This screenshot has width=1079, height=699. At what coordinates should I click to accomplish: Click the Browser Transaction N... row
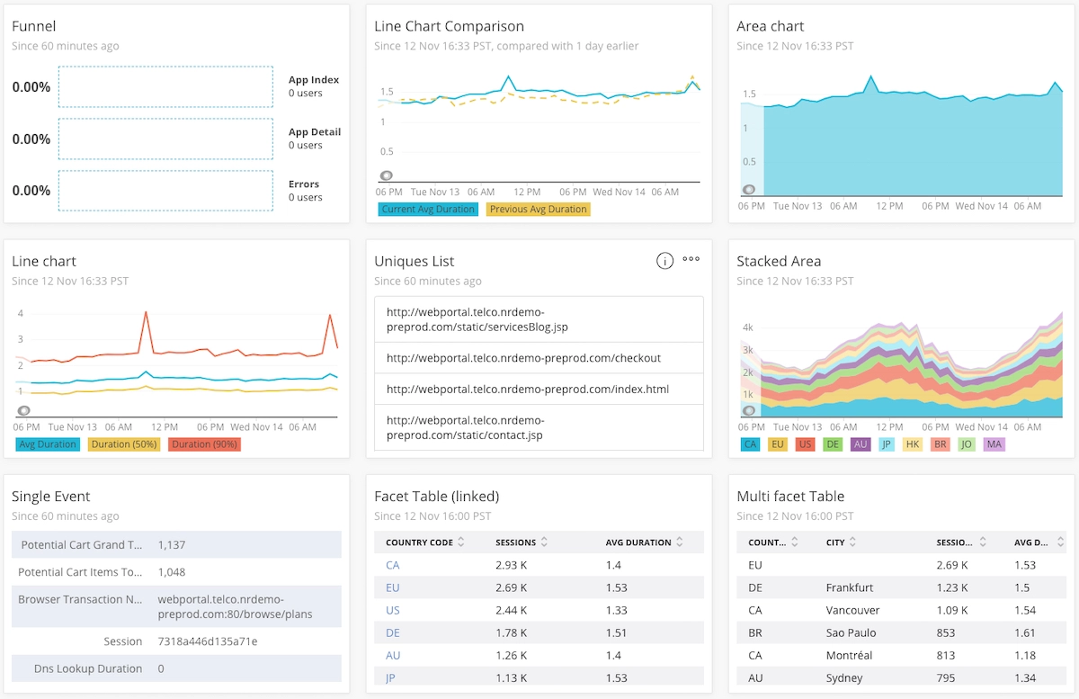click(x=176, y=606)
